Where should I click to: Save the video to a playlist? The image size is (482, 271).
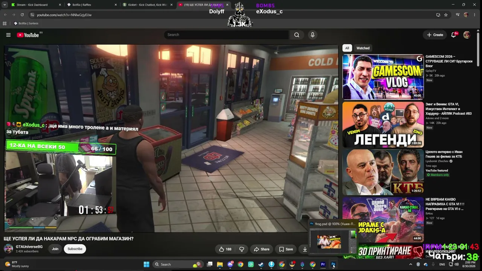coord(286,249)
